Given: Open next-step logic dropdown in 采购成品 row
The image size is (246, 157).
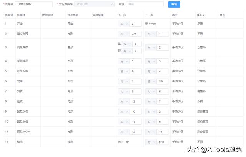Looking at the screenshot, I should tap(124, 61).
